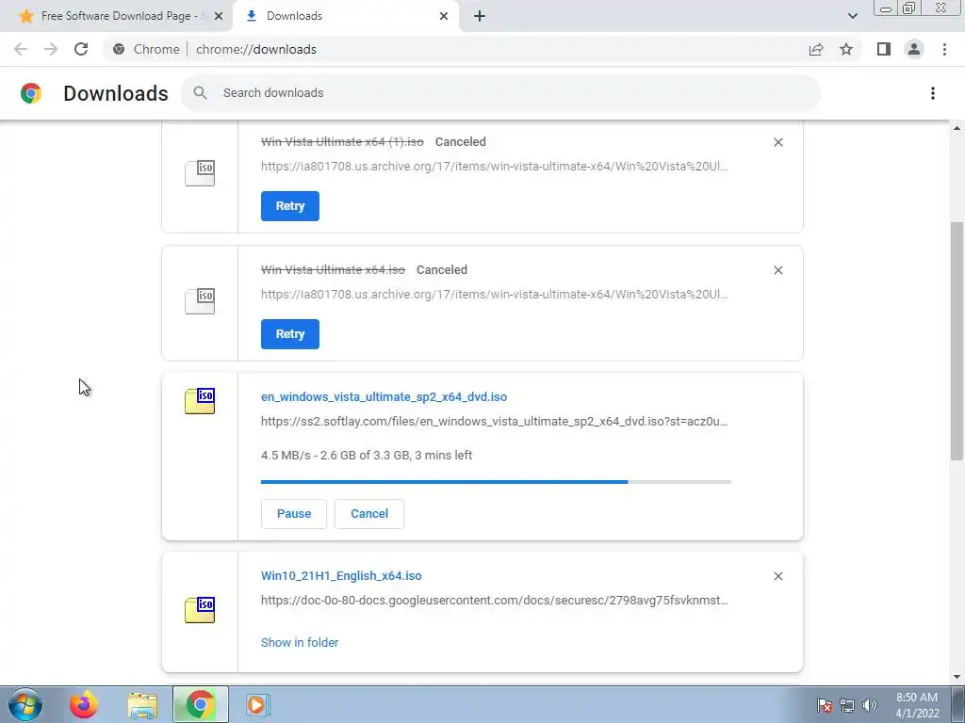Click the softlay.com source URL
Screen dimensions: 965x723
coord(494,422)
